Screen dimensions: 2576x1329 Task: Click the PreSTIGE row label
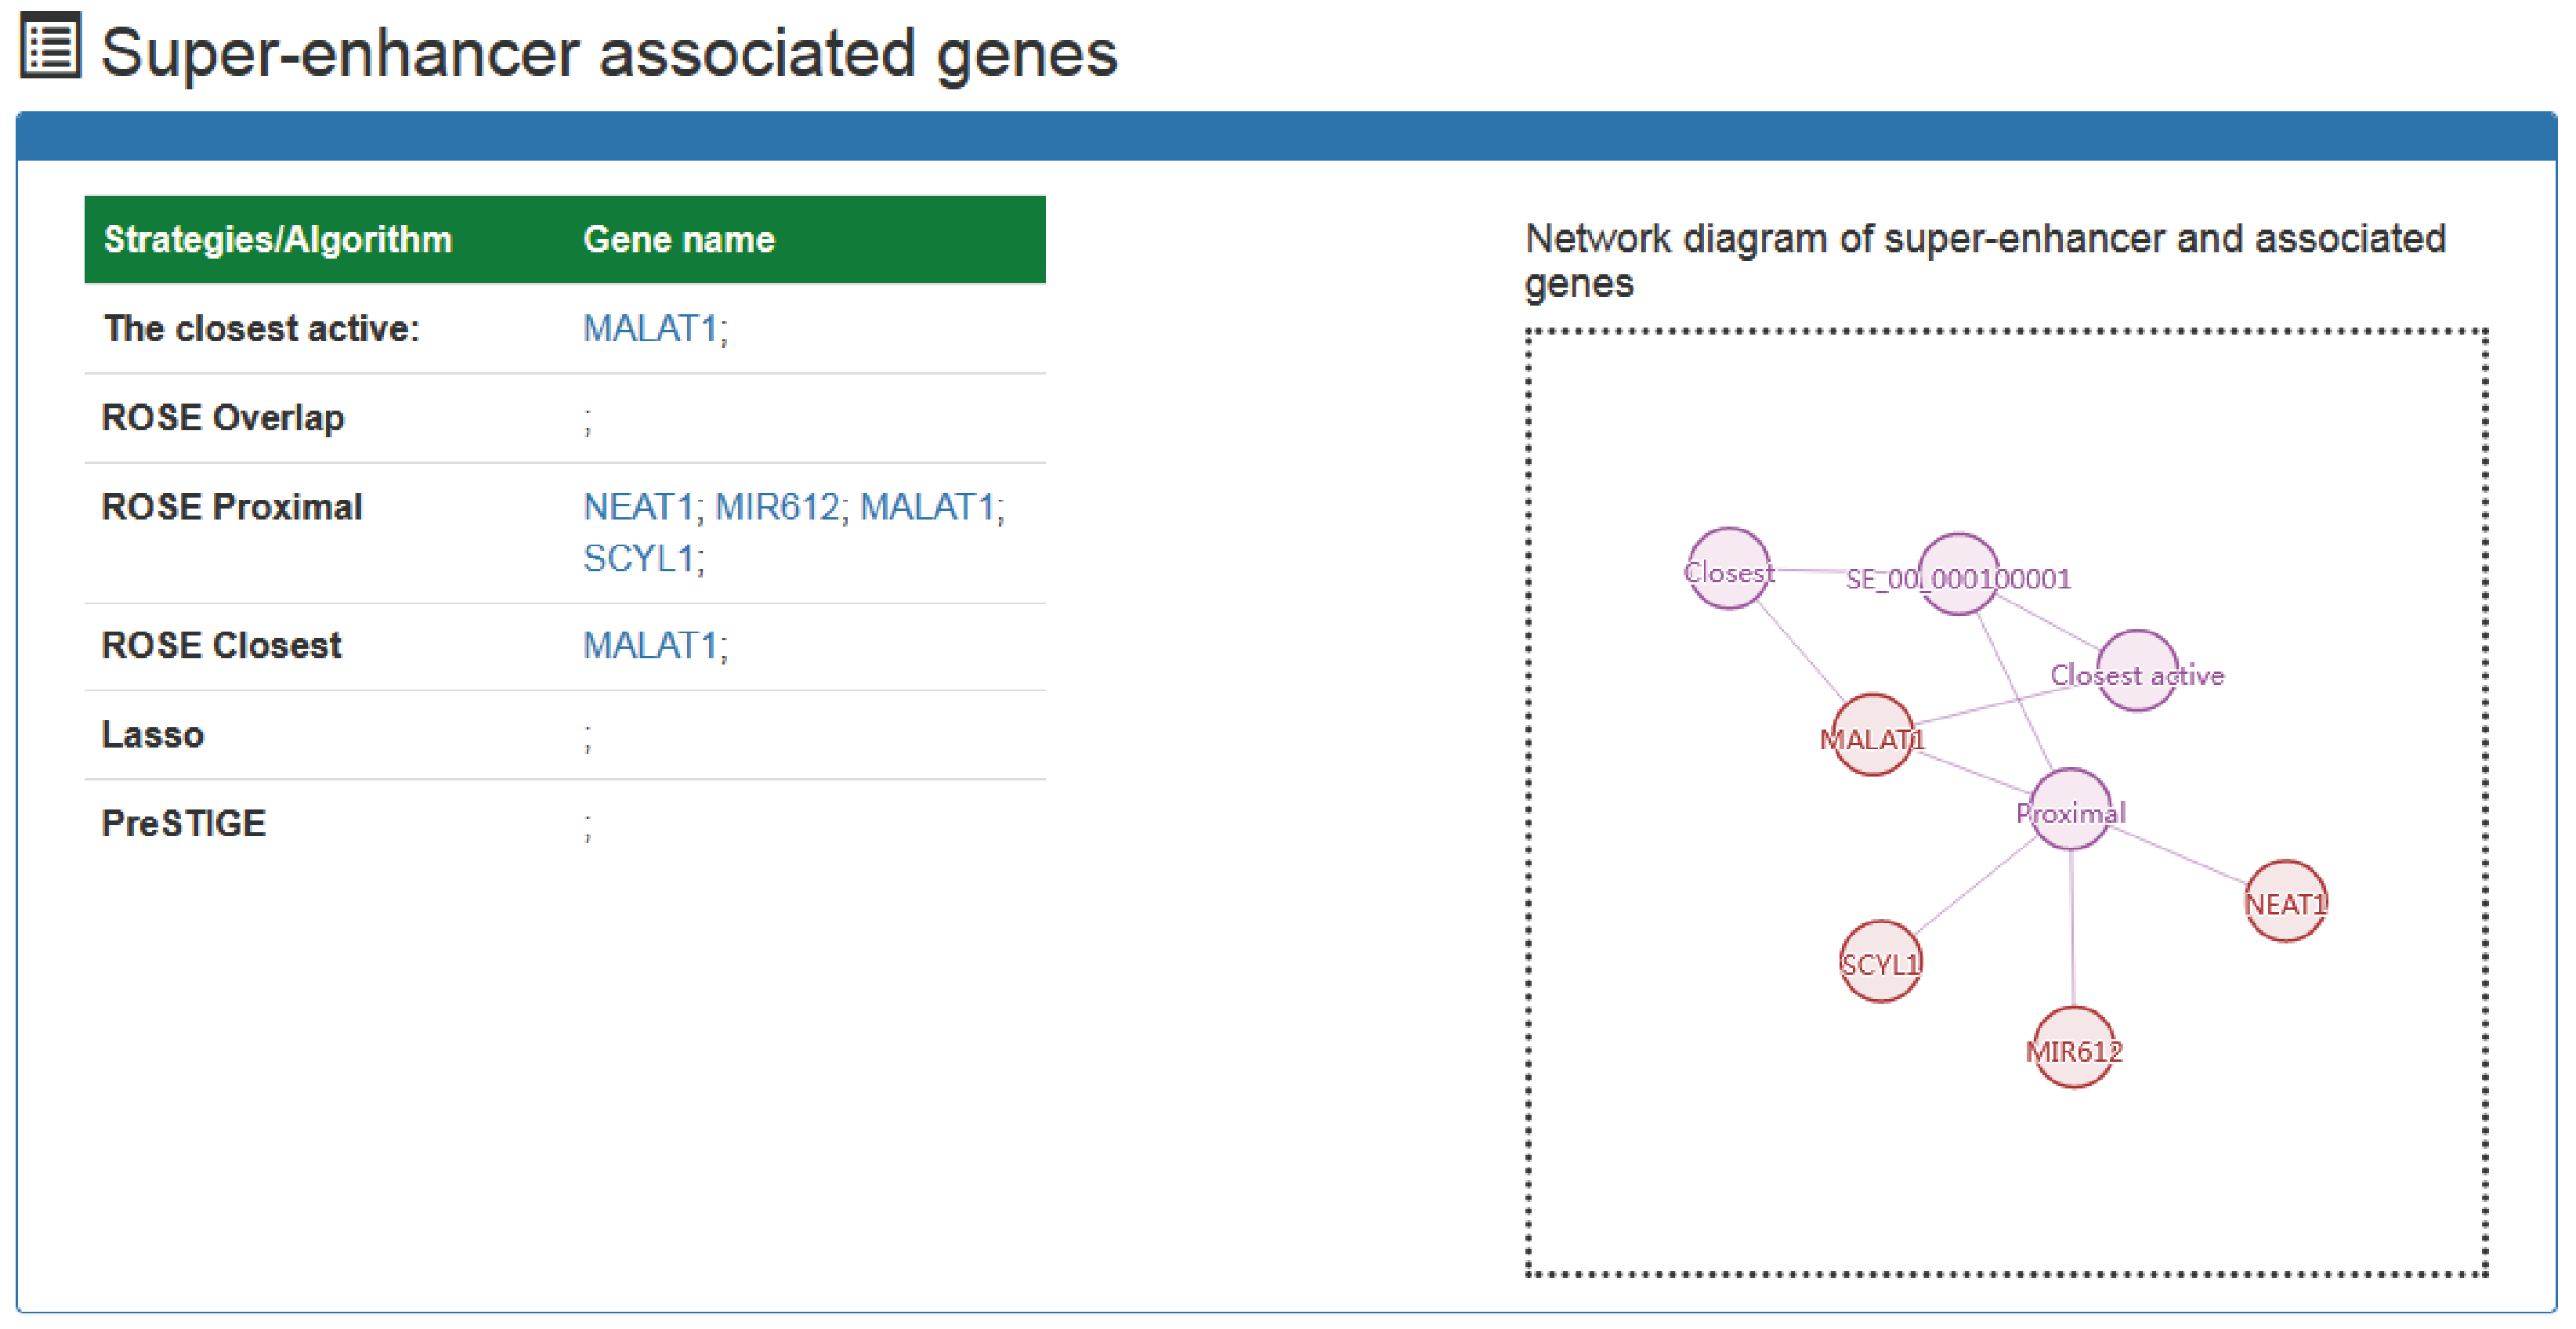point(184,823)
